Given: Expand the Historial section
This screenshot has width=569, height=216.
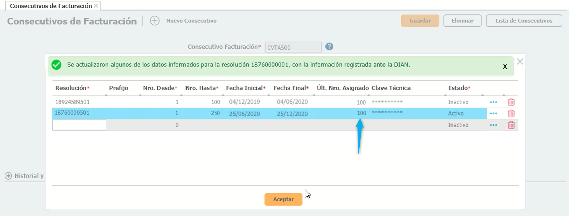Looking at the screenshot, I should tap(8, 176).
